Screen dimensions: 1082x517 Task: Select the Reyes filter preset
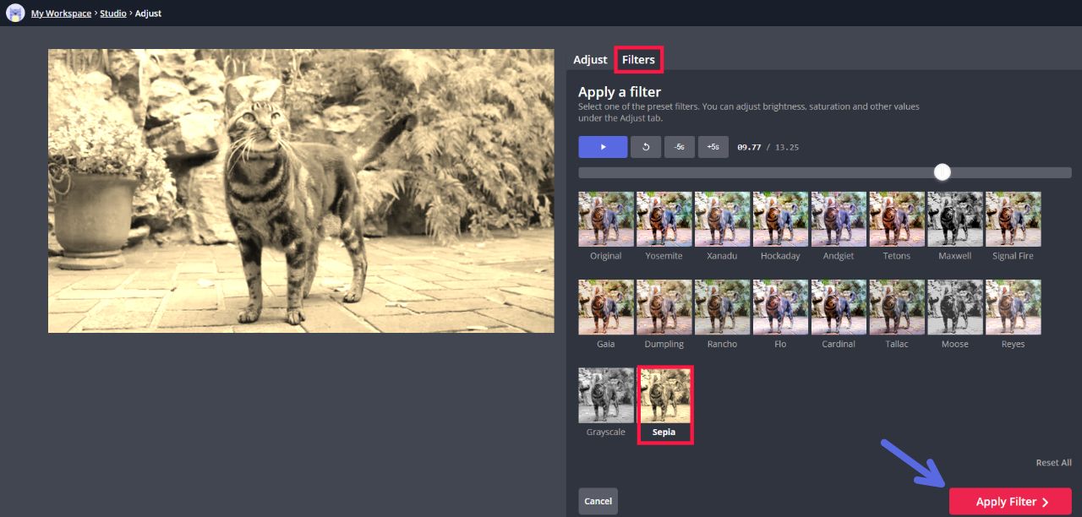click(1013, 307)
